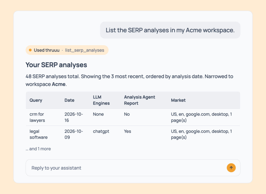Click the Reply to your assistant field
The width and height of the screenshot is (266, 194).
[133, 168]
